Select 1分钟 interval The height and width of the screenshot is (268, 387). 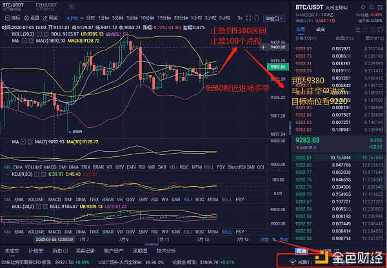(103, 18)
